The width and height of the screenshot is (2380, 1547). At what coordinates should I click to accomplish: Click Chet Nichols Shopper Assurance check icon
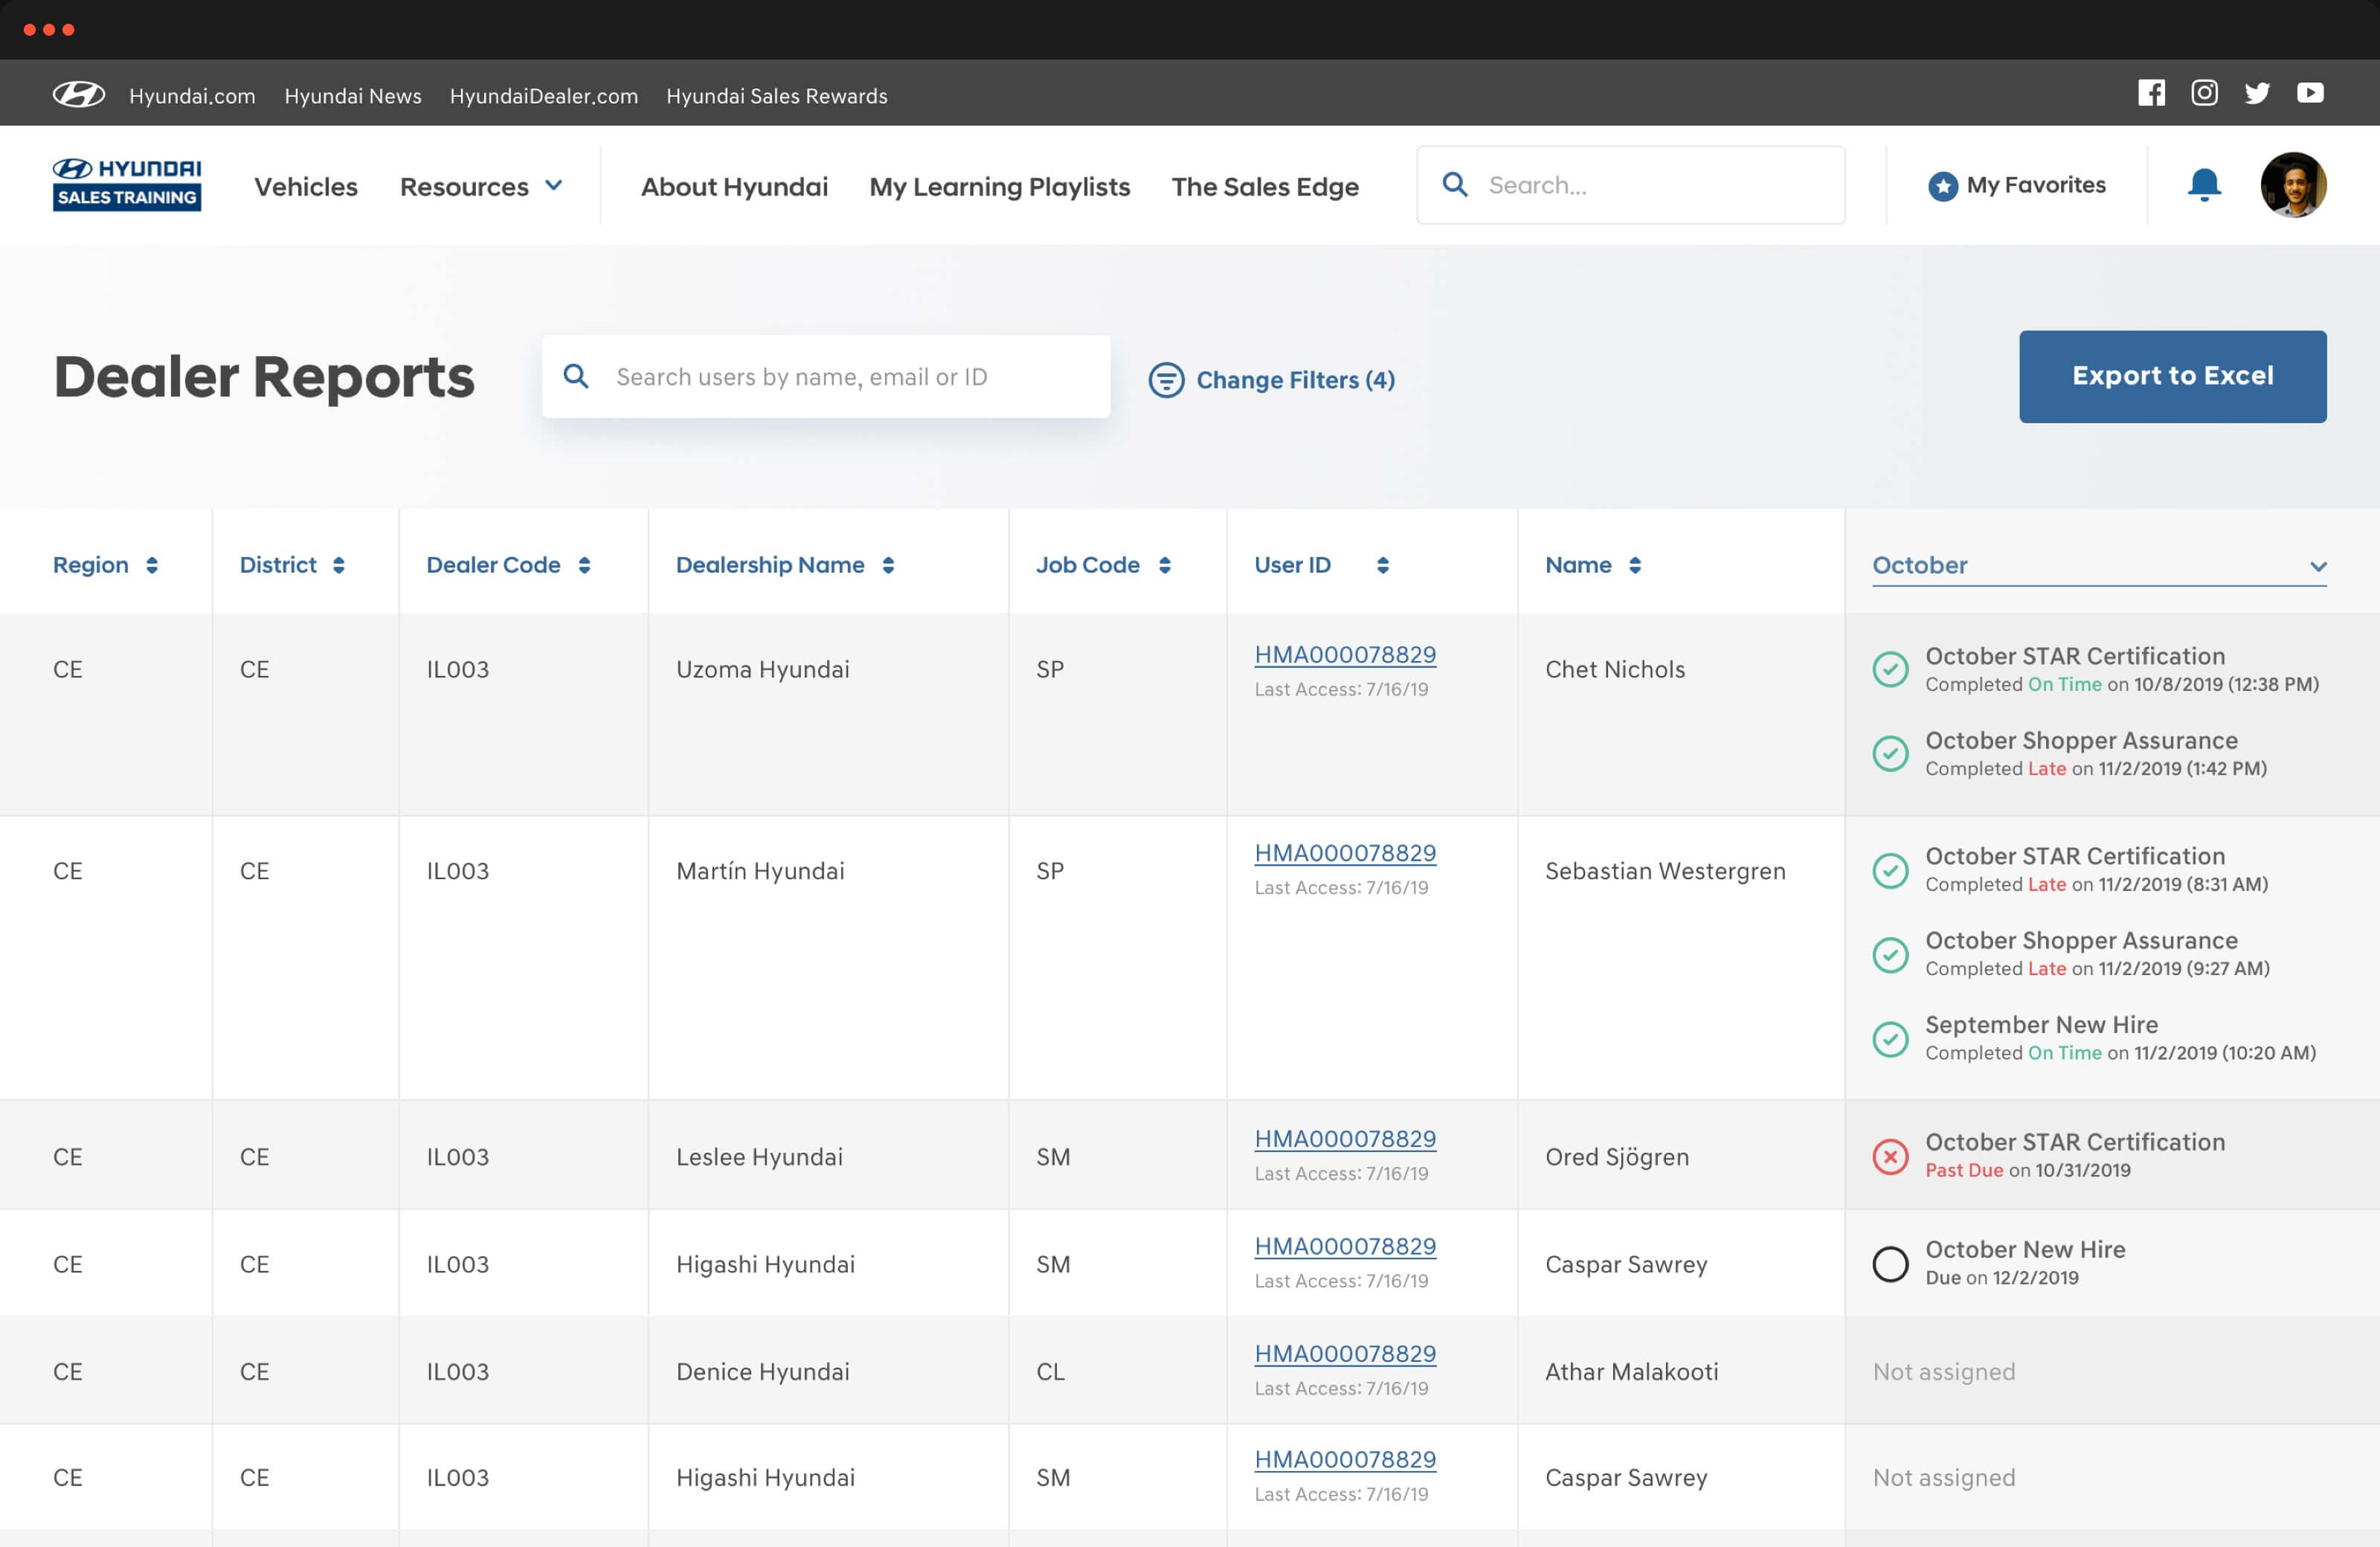click(x=1890, y=753)
